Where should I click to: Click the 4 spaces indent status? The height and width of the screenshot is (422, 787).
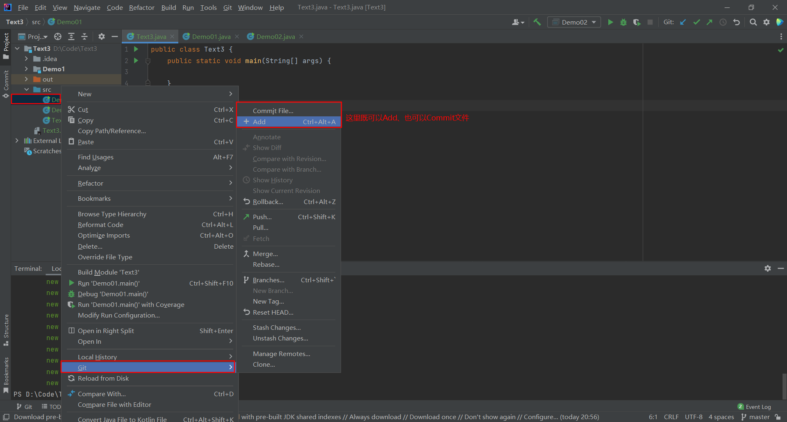tap(721, 417)
